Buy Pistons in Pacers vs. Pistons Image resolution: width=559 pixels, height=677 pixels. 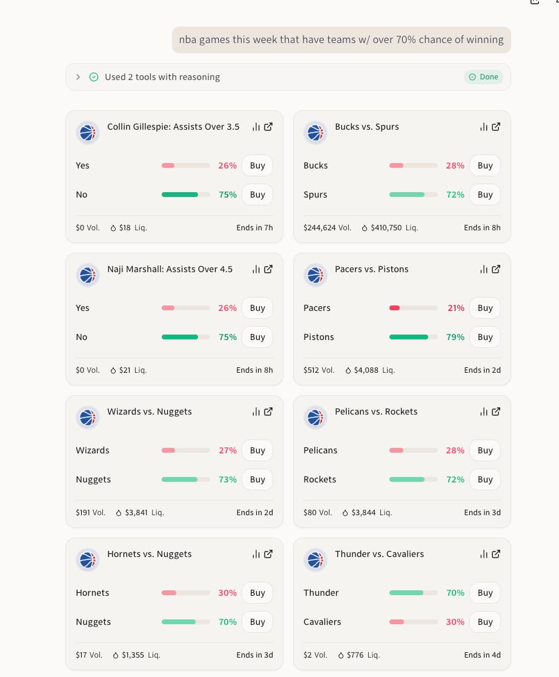click(x=485, y=337)
